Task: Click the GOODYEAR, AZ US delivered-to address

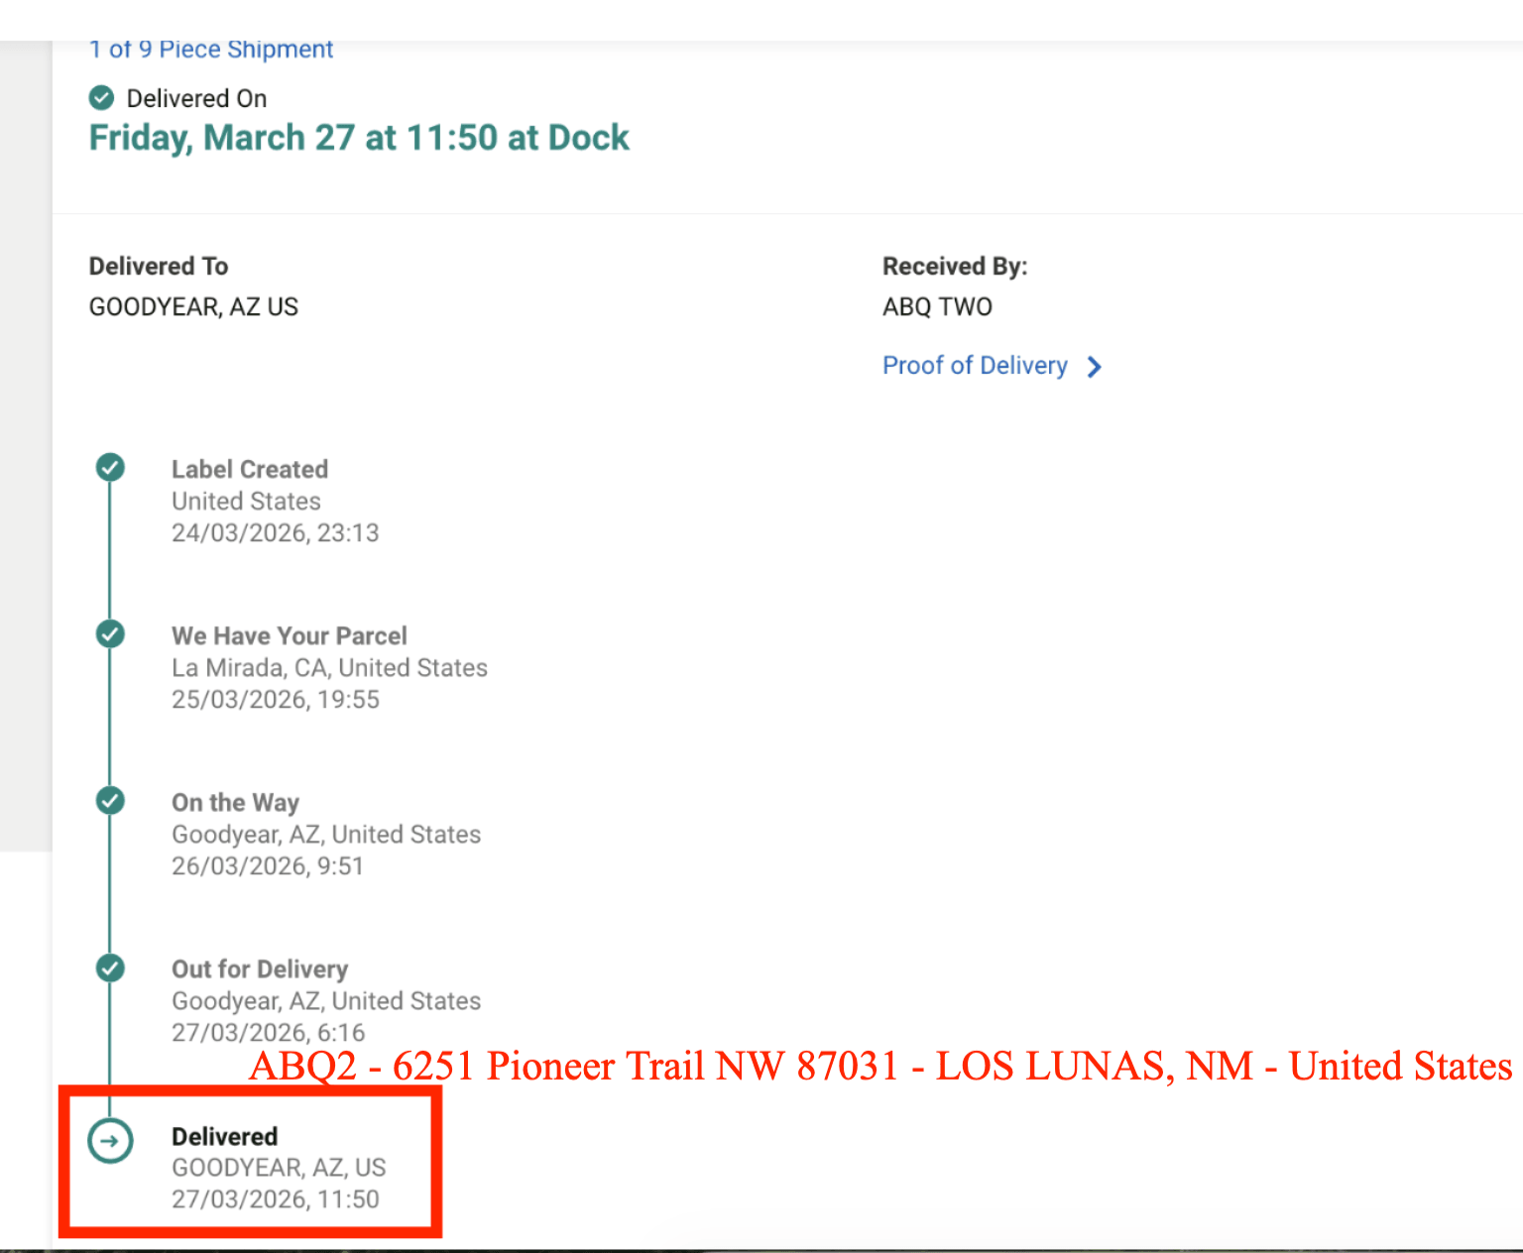Action: 193,307
